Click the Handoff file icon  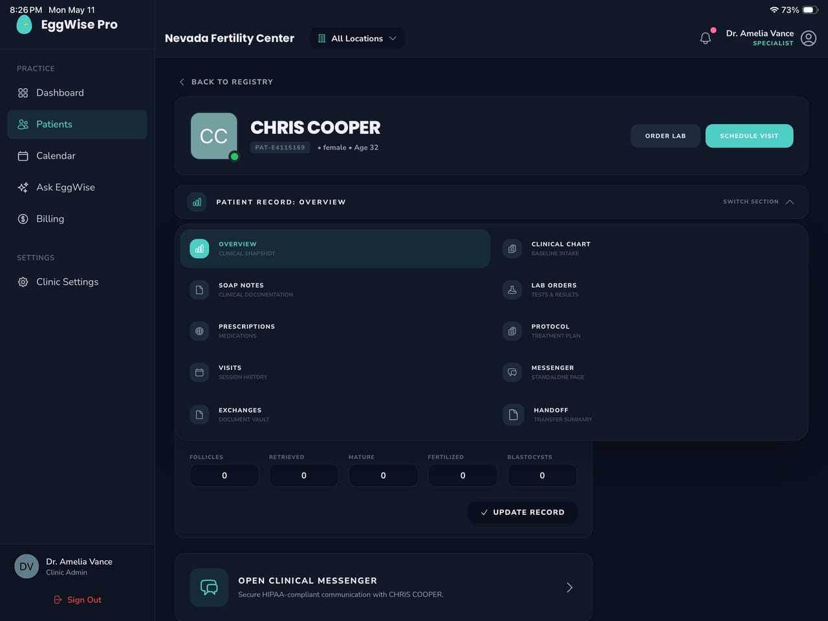(513, 415)
